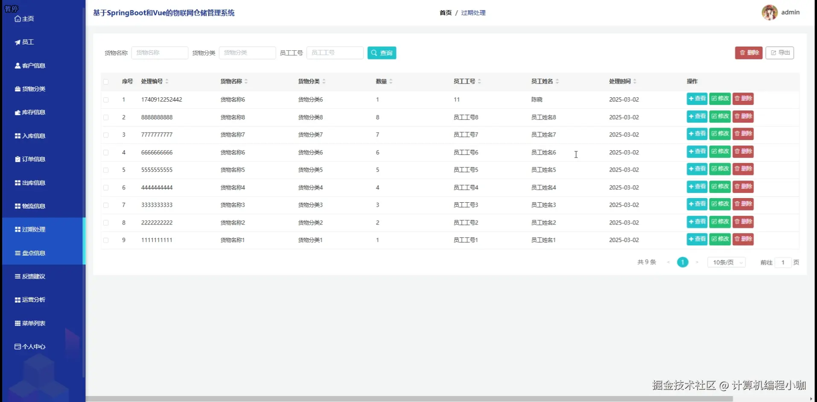Check the row with 处理编号 1740912252442

(106, 100)
